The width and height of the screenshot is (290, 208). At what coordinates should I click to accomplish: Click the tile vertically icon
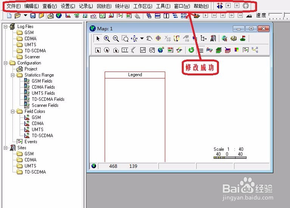pyautogui.click(x=166, y=16)
